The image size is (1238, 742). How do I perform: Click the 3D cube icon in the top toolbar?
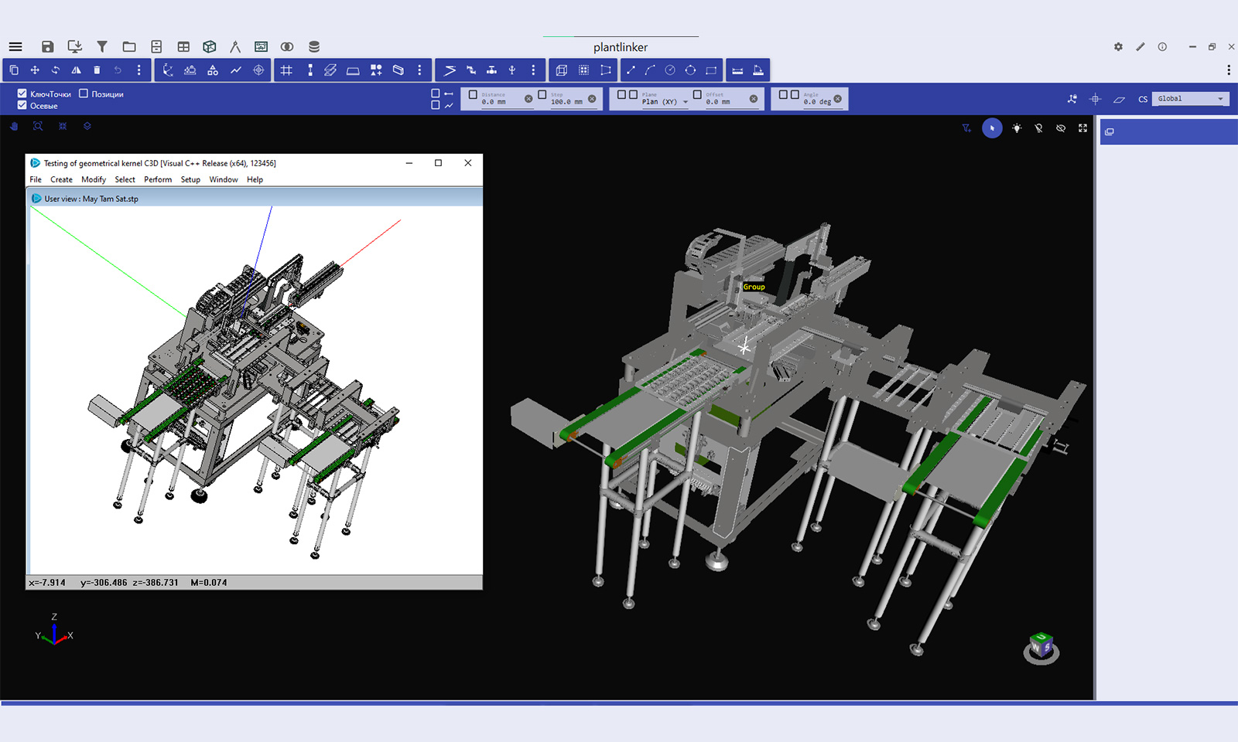pyautogui.click(x=209, y=46)
